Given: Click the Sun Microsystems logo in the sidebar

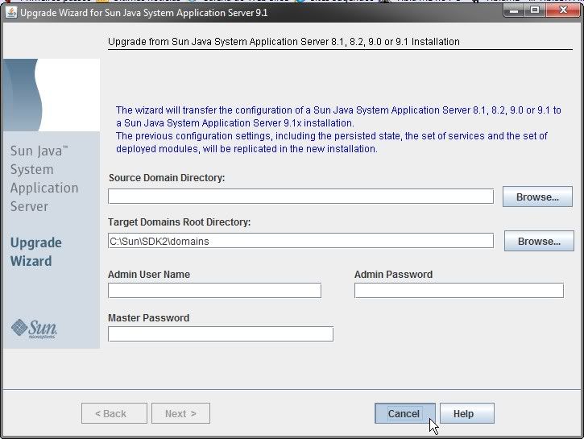Looking at the screenshot, I should click(x=34, y=327).
